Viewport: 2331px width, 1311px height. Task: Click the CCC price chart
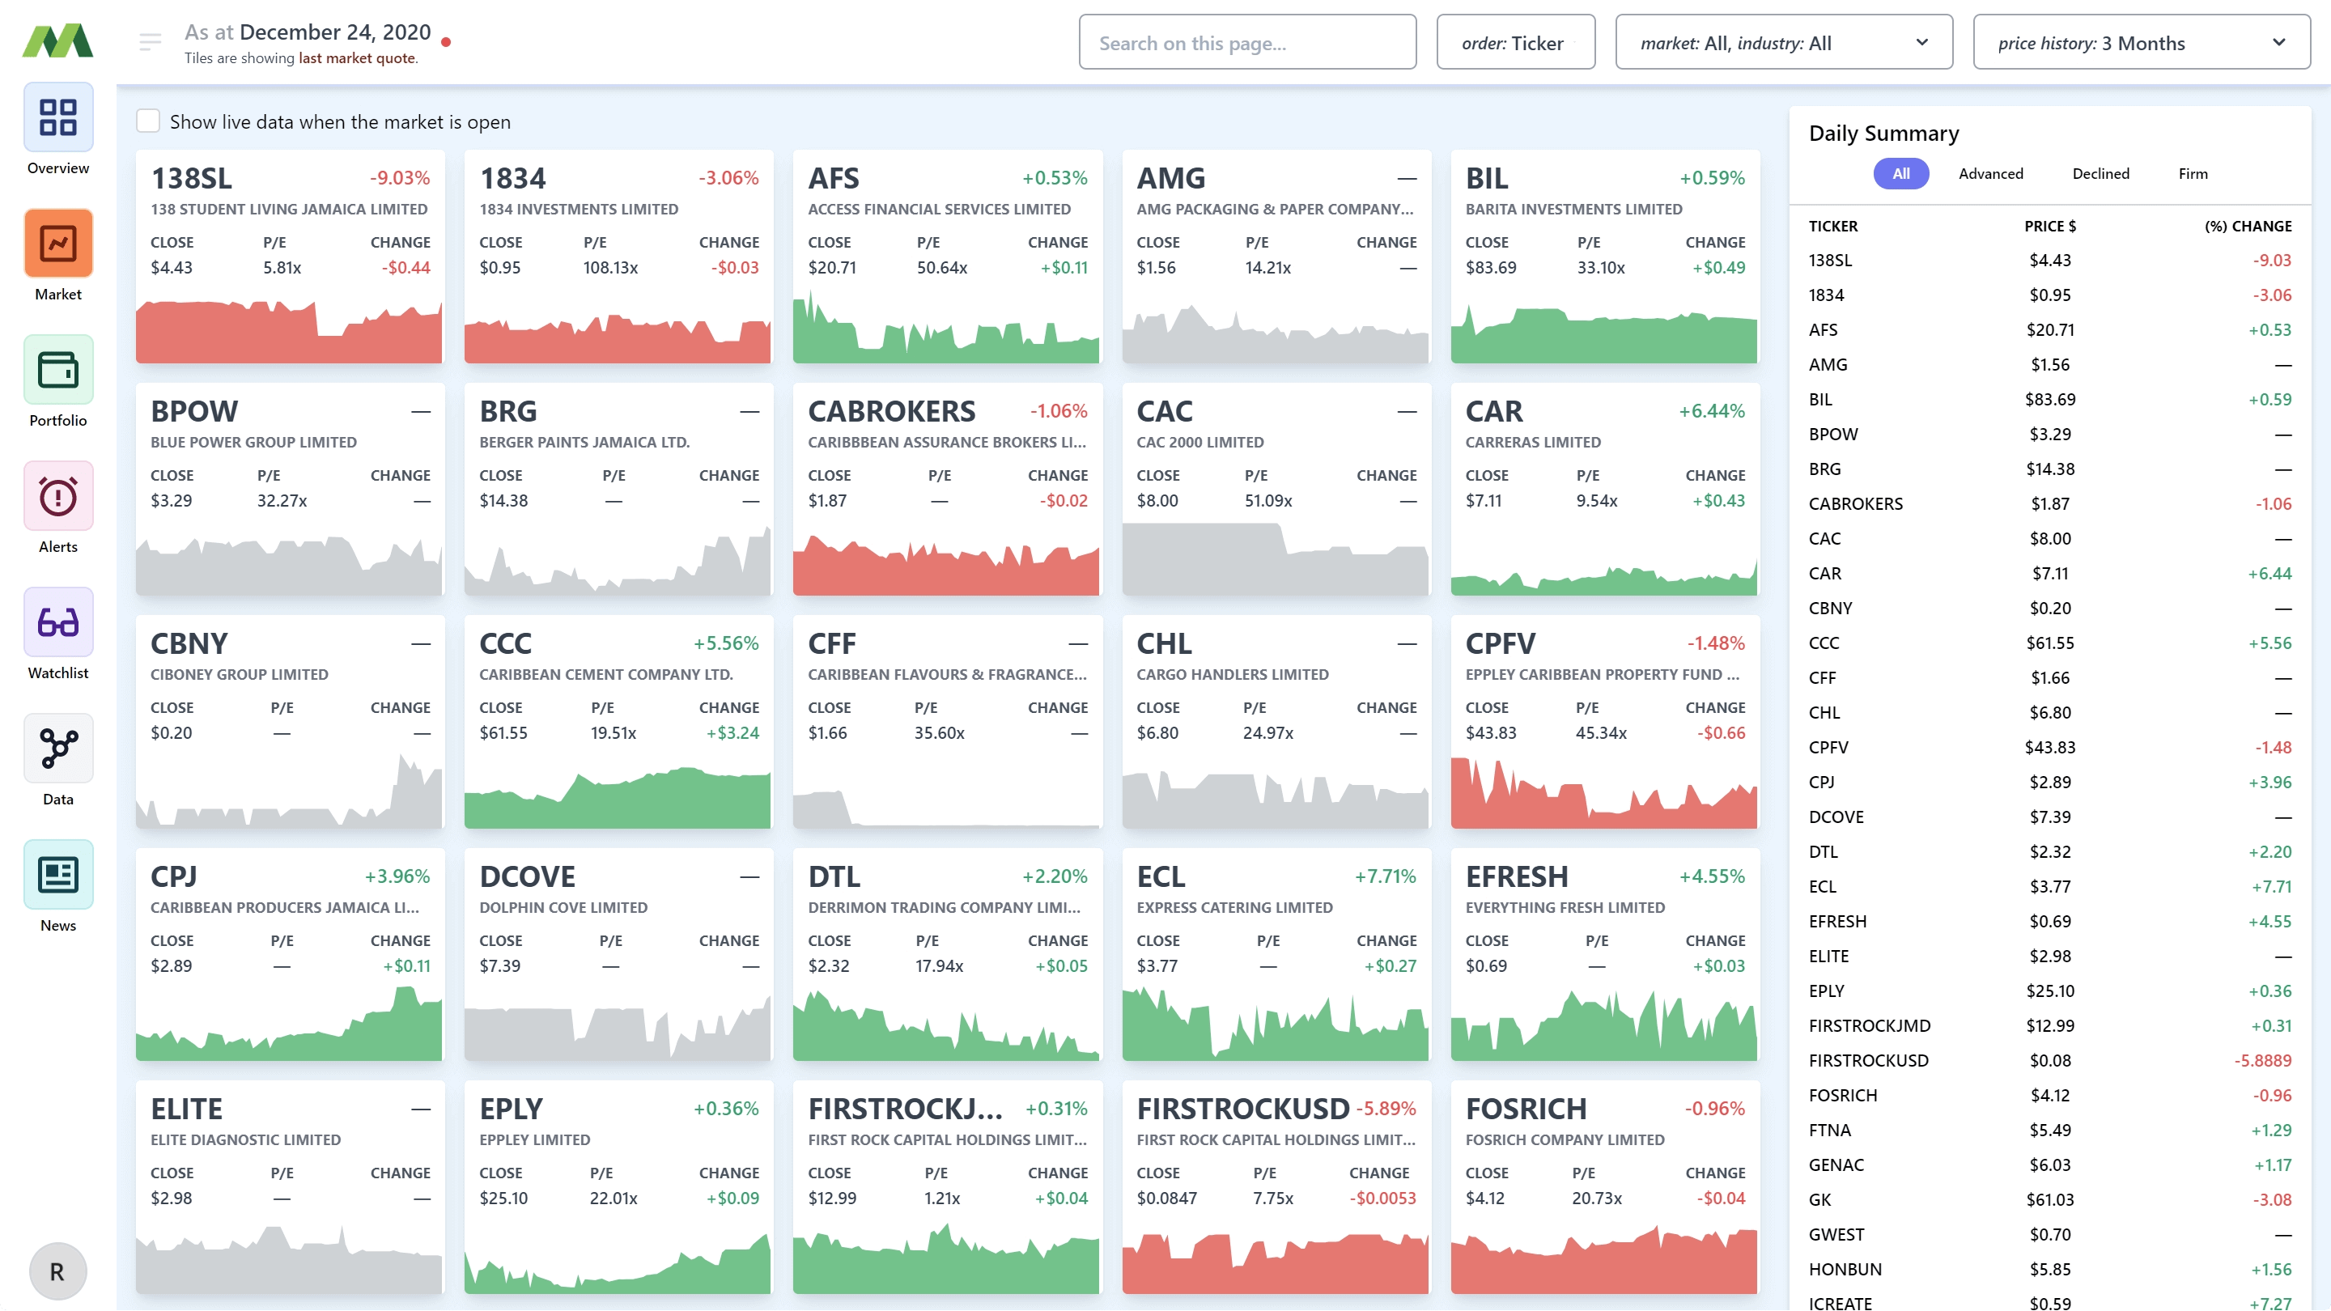pos(618,798)
